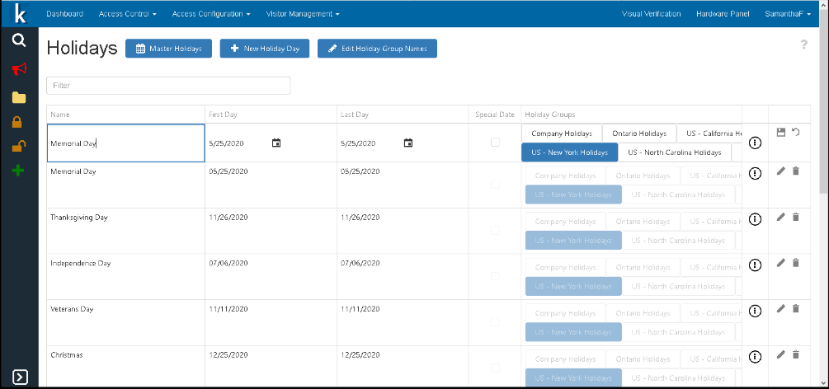Delete Veterans Day holiday
The height and width of the screenshot is (389, 829).
tap(796, 309)
